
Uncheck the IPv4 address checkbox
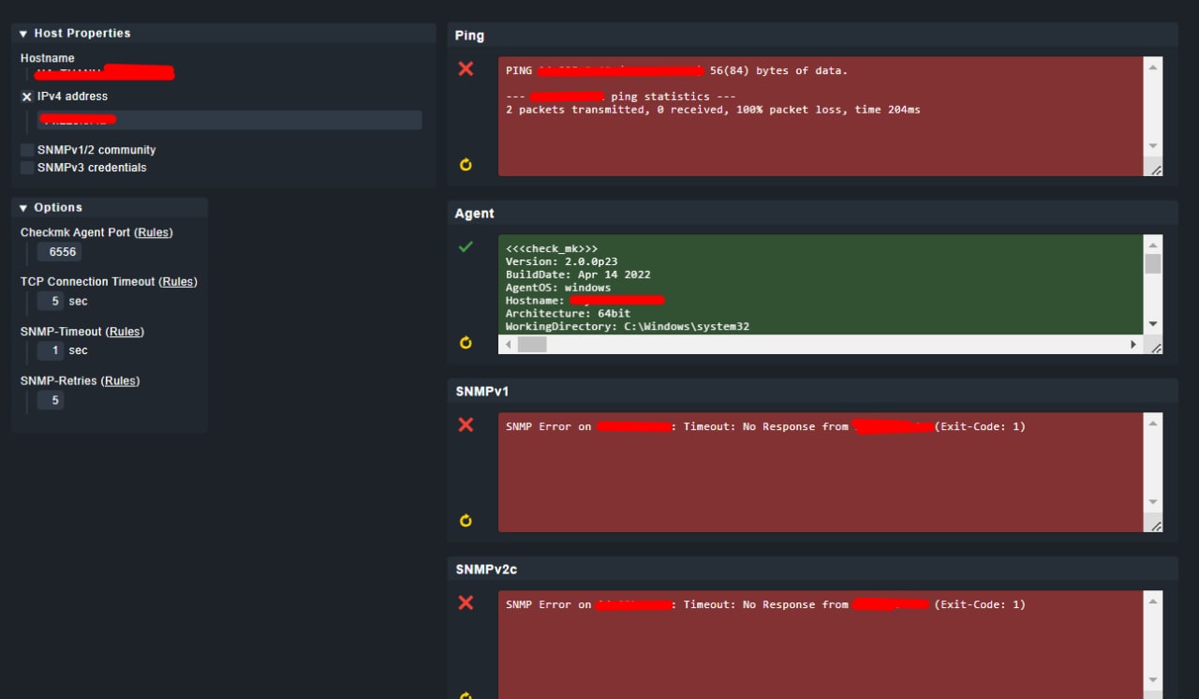[27, 97]
